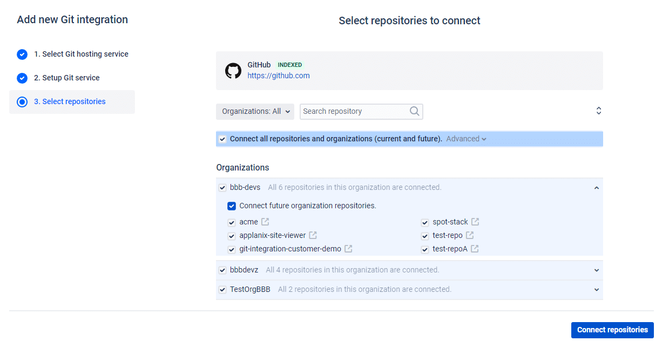Expand the bbbdevz organization chevron

pyautogui.click(x=597, y=270)
